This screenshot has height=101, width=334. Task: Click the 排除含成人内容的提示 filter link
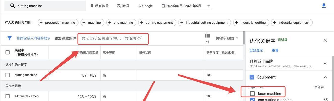(x=34, y=38)
